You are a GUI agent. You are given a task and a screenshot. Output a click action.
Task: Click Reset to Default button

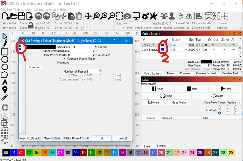pyautogui.click(x=30, y=138)
